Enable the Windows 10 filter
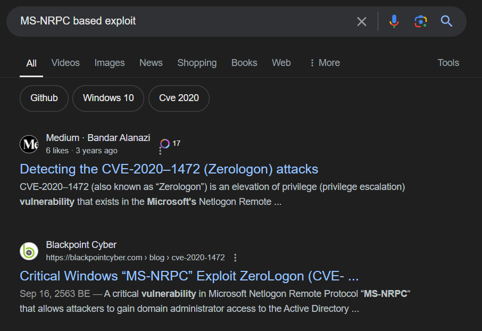 pos(108,98)
